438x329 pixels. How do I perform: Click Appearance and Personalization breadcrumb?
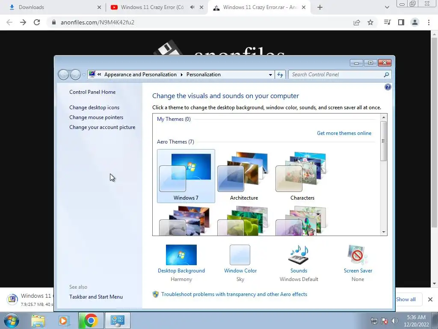coord(140,75)
